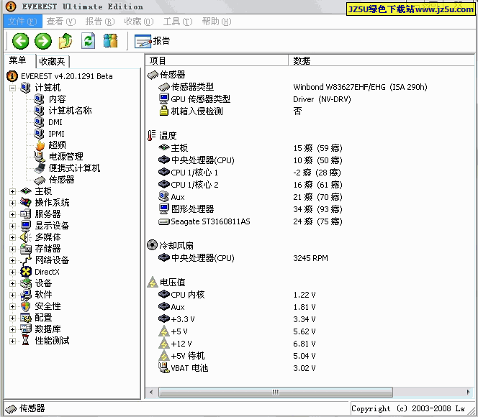
Task: Click the scrollbar left arrow
Action: tap(151, 392)
